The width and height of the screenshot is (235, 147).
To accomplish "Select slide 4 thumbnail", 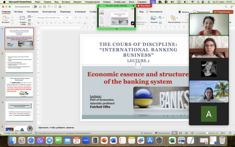I will pos(19,112).
